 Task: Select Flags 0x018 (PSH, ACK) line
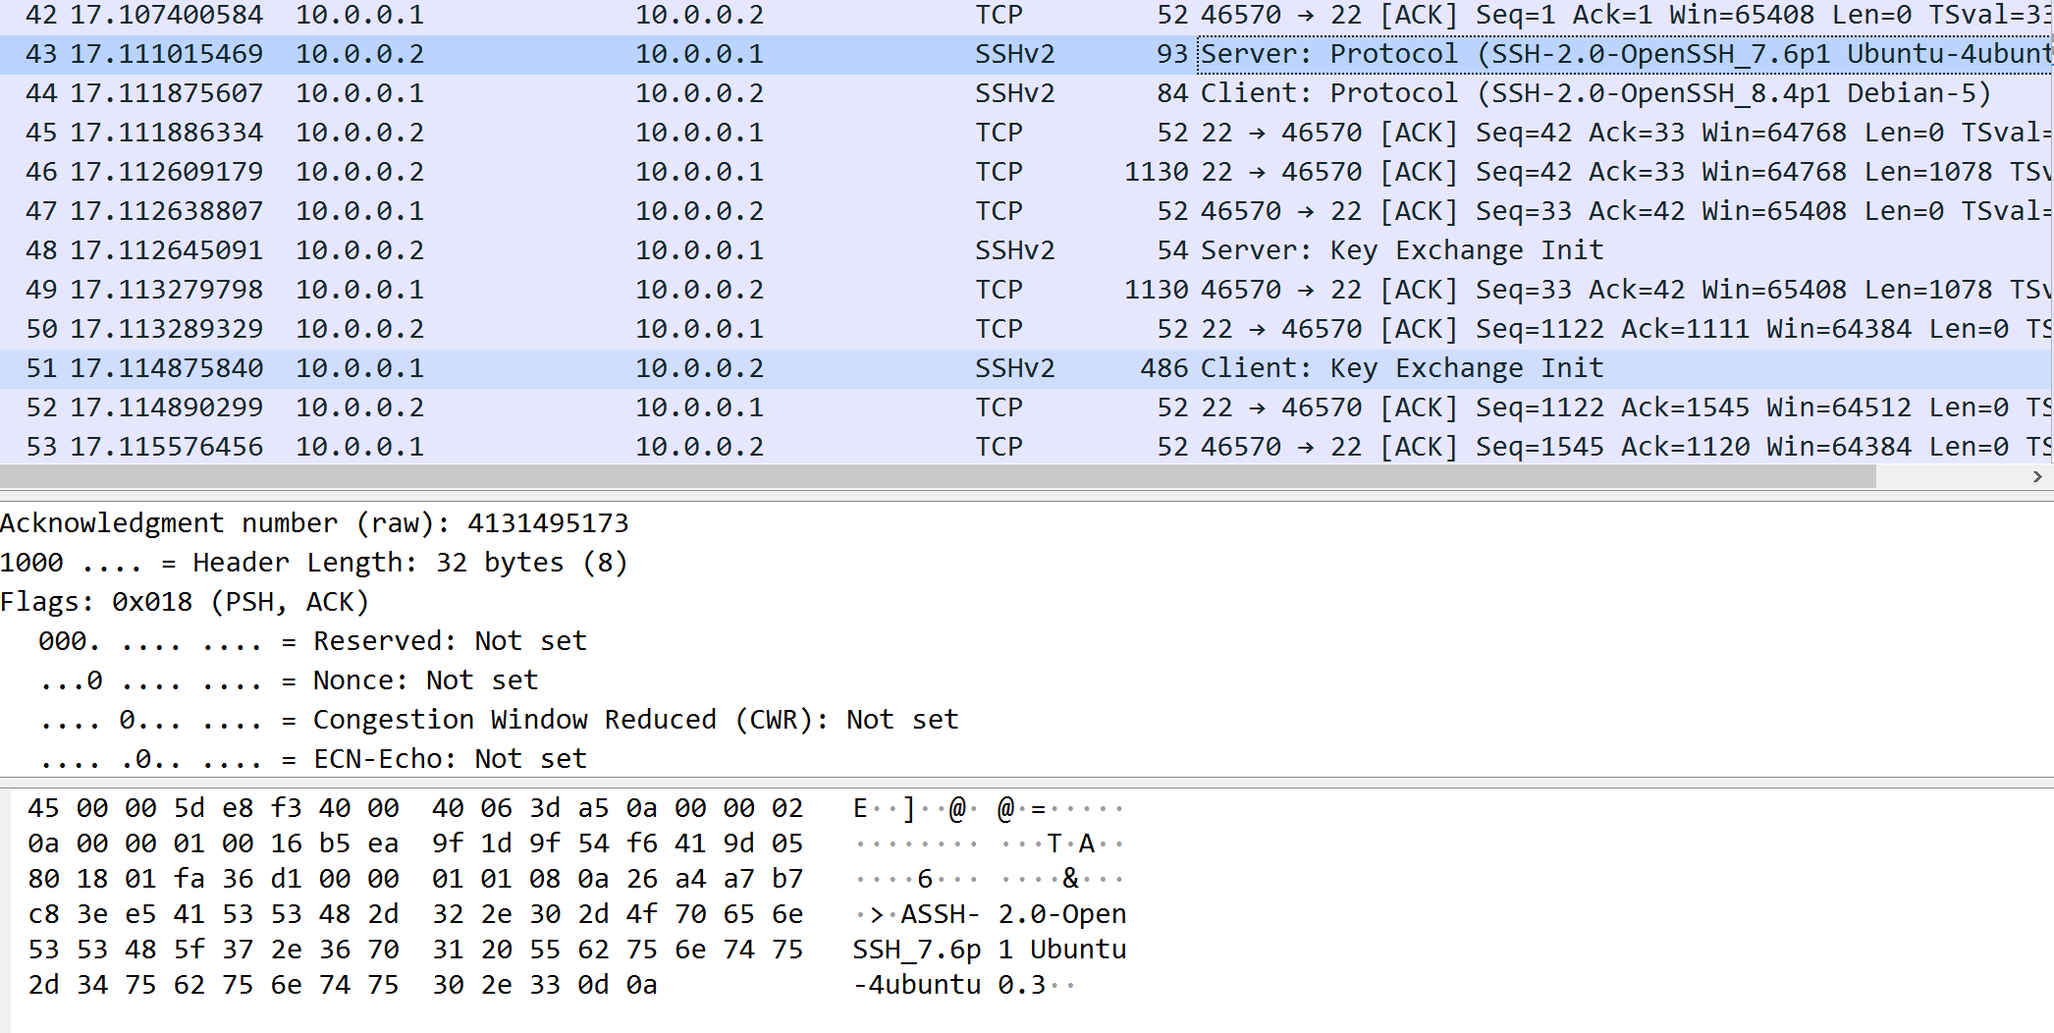click(185, 602)
